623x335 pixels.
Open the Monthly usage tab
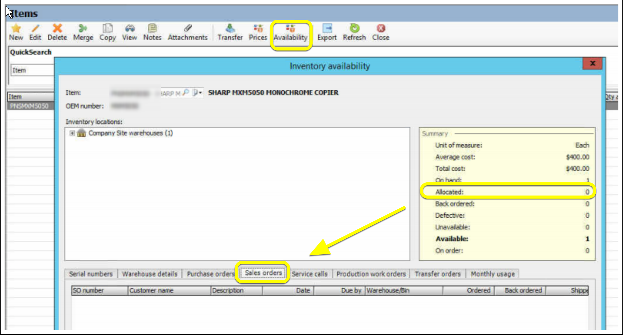(493, 274)
